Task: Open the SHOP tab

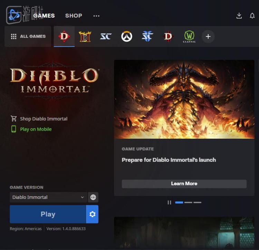Action: point(74,16)
